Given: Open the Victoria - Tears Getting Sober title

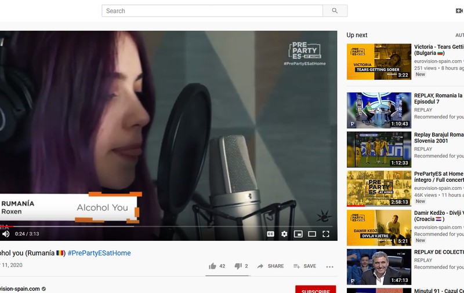Looking at the screenshot, I should pyautogui.click(x=439, y=50).
